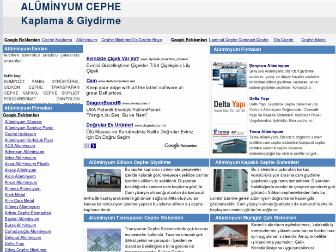Open the Cephe Iskele link

point(313,40)
